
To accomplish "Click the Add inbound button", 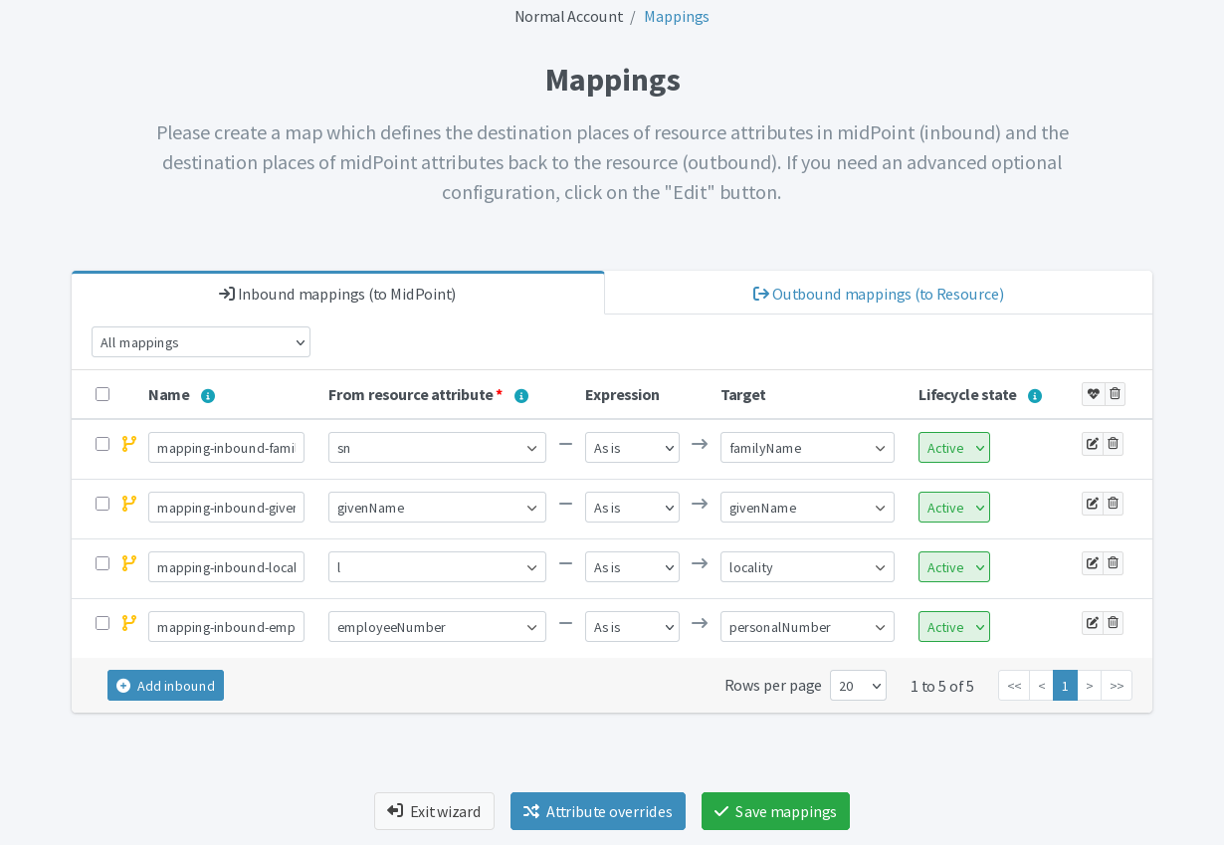I will pyautogui.click(x=165, y=685).
